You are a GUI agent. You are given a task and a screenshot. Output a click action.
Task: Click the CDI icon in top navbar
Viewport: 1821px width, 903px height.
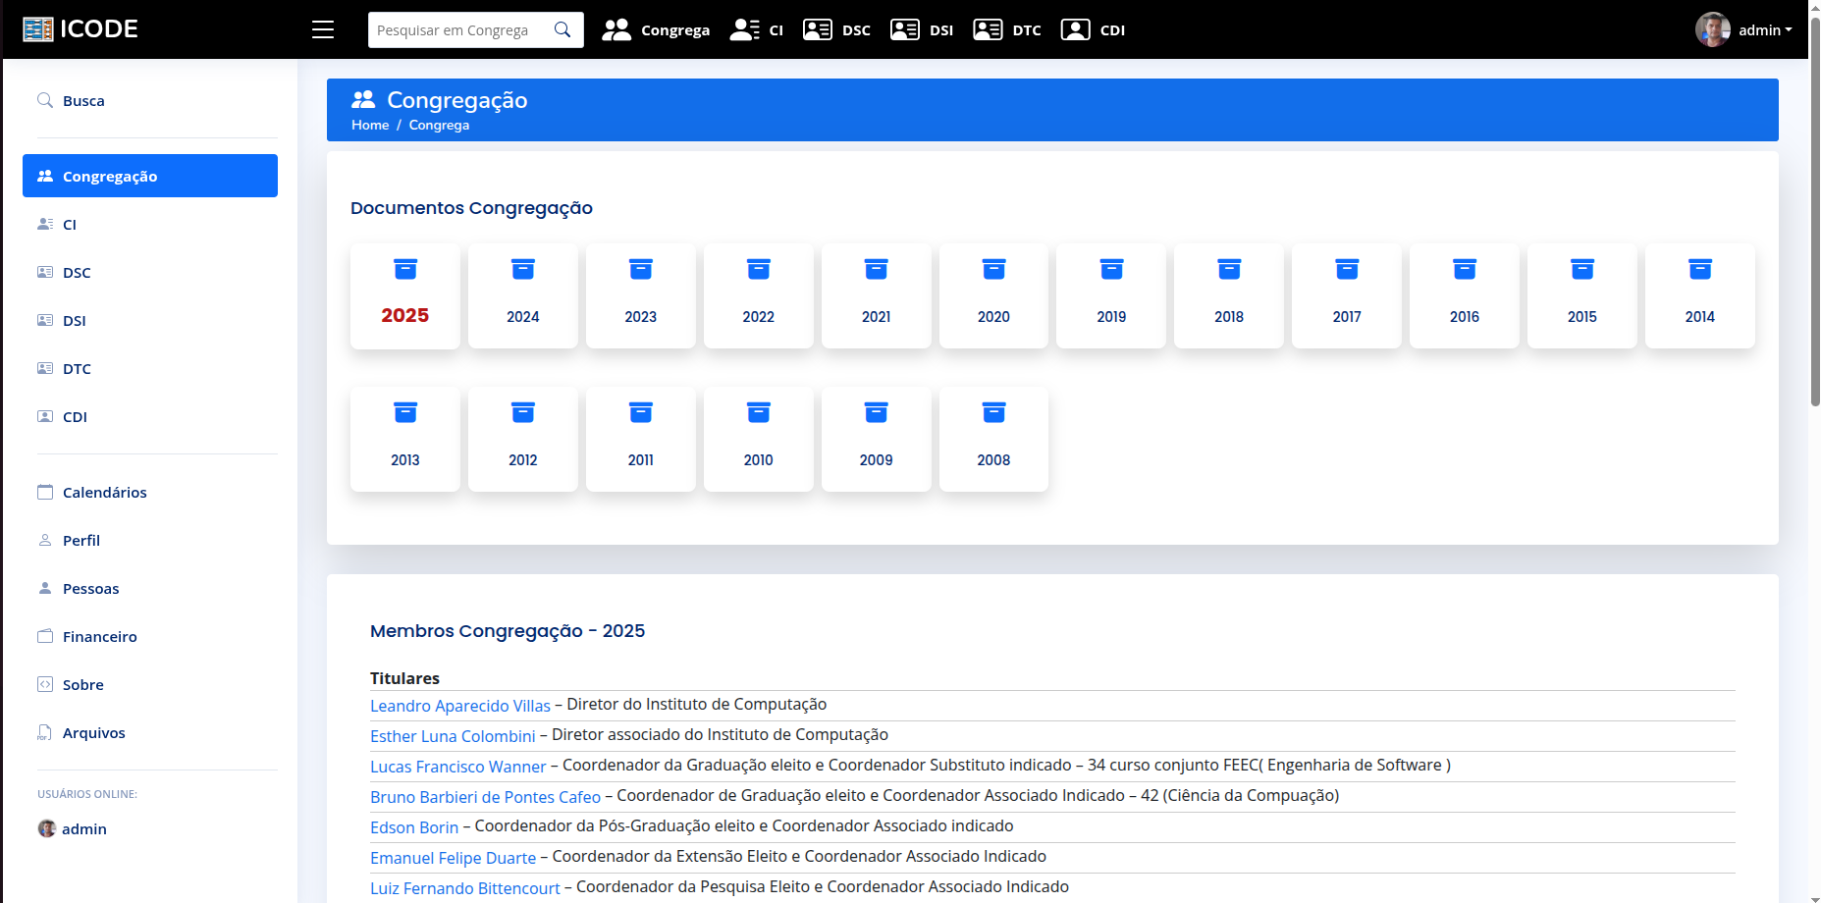(1076, 29)
